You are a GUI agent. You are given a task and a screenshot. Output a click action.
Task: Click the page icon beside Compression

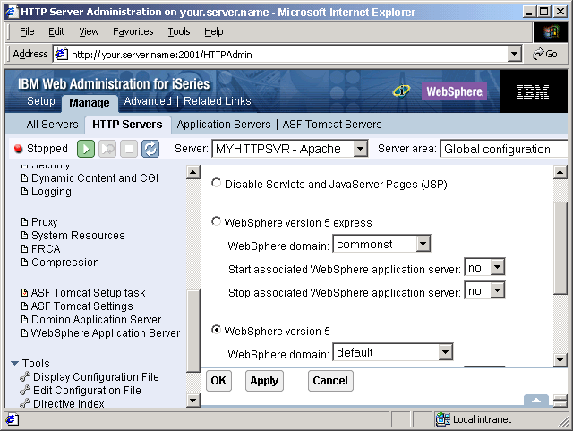point(24,263)
